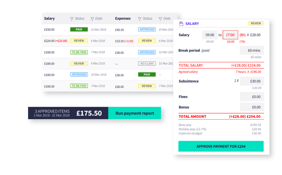Open the REVIEW status for £224.00 salary

(79, 41)
